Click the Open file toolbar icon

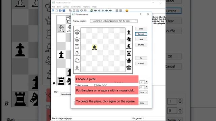[60, 10]
